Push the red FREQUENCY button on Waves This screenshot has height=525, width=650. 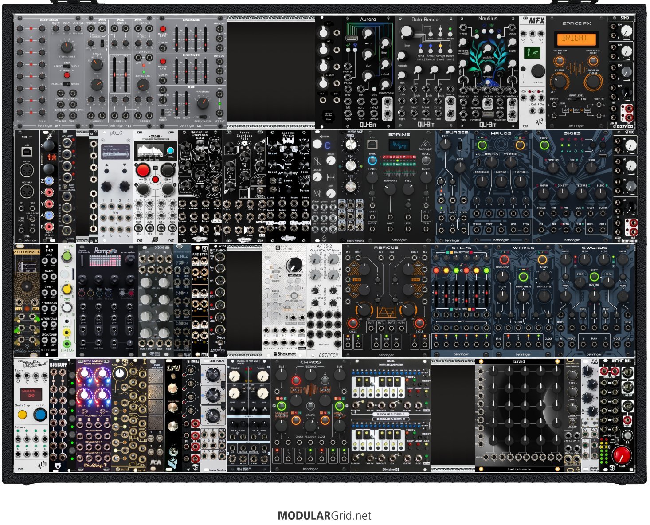coord(504,259)
